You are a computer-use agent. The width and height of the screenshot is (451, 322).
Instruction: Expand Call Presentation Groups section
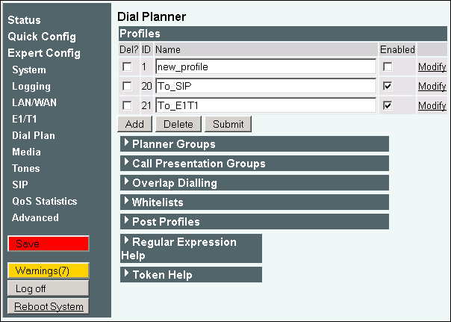coord(198,164)
